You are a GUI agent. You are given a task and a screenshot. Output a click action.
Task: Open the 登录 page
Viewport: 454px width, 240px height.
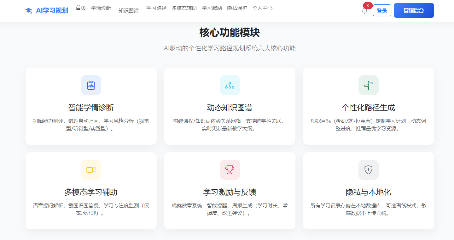point(382,10)
